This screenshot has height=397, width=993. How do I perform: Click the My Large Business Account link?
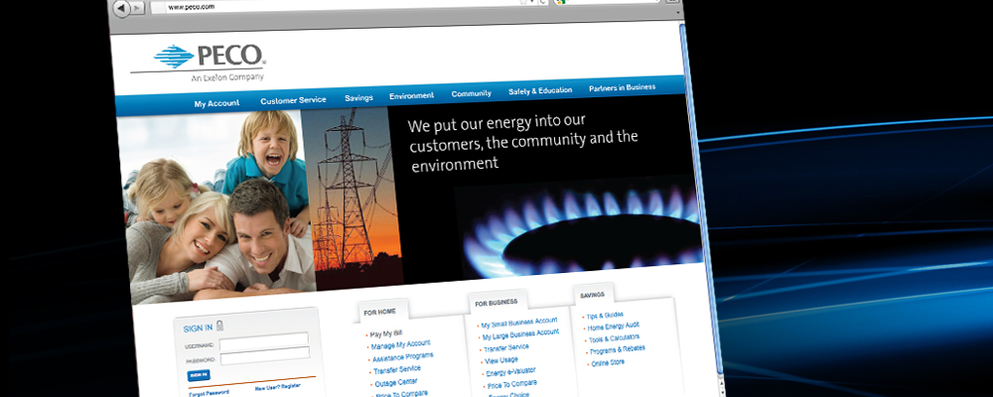520,334
